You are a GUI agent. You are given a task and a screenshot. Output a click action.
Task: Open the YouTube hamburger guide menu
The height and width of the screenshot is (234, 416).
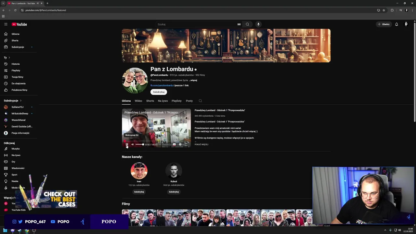[6, 24]
